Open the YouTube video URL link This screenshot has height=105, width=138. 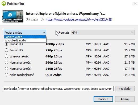click(x=79, y=20)
